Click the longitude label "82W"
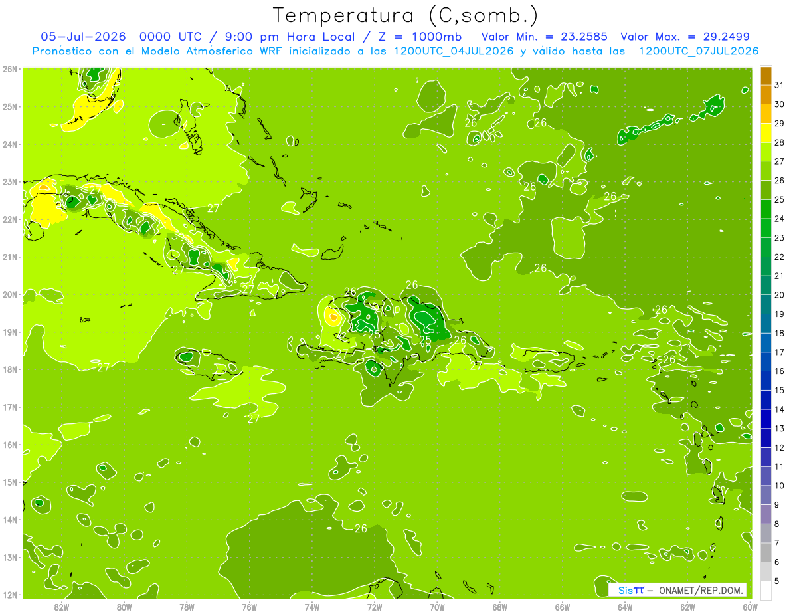The height and width of the screenshot is (616, 797). 62,607
